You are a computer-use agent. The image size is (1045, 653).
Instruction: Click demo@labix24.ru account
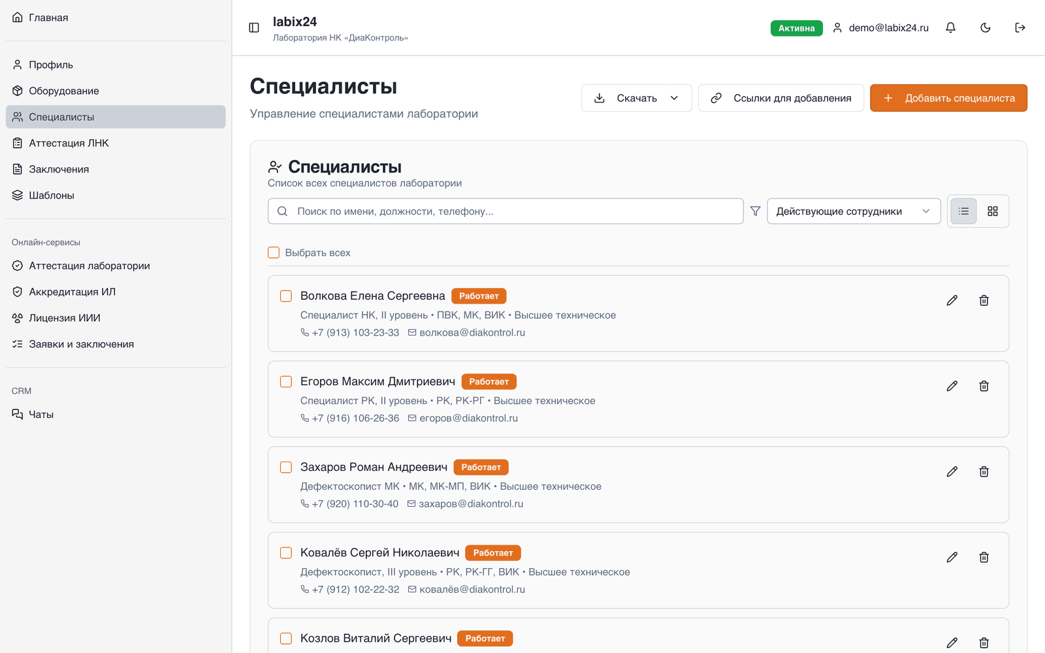888,27
